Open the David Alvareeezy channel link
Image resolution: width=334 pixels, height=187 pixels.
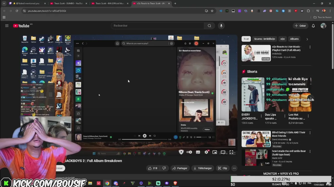pyautogui.click(x=280, y=139)
